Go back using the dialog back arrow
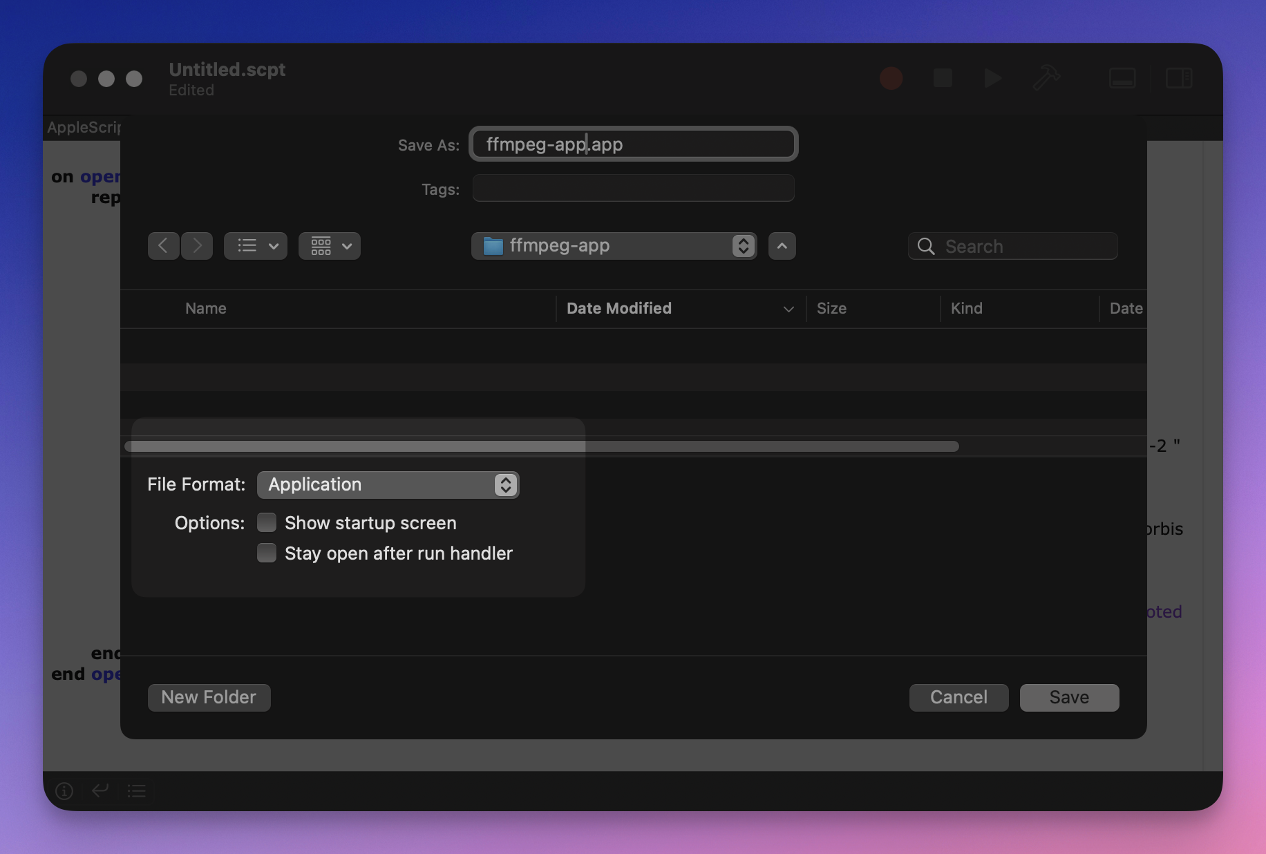 click(163, 245)
